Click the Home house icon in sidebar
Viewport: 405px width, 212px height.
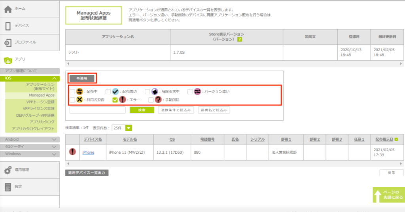click(8, 9)
